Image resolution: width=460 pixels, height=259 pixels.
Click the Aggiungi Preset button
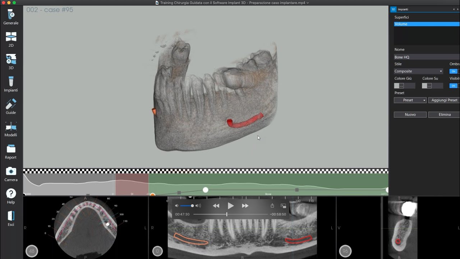[x=444, y=100]
